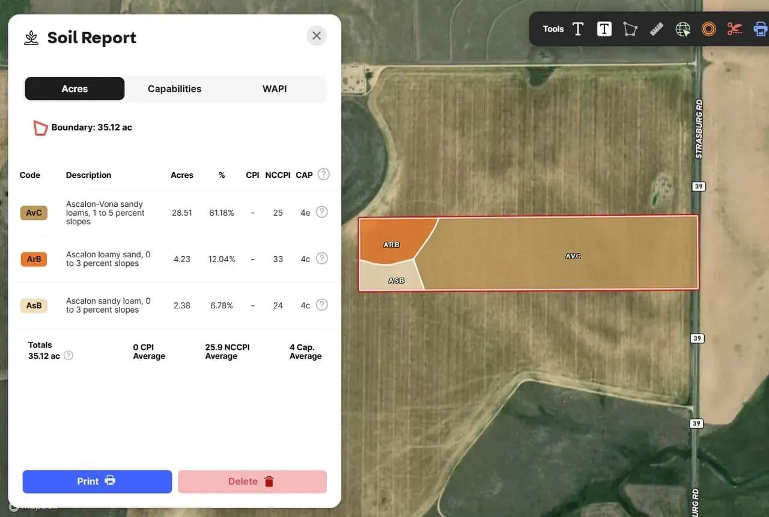Click the globe with cursor tool

point(682,29)
